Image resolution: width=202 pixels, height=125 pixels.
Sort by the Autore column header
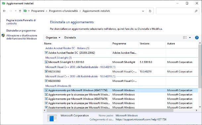click(x=171, y=43)
